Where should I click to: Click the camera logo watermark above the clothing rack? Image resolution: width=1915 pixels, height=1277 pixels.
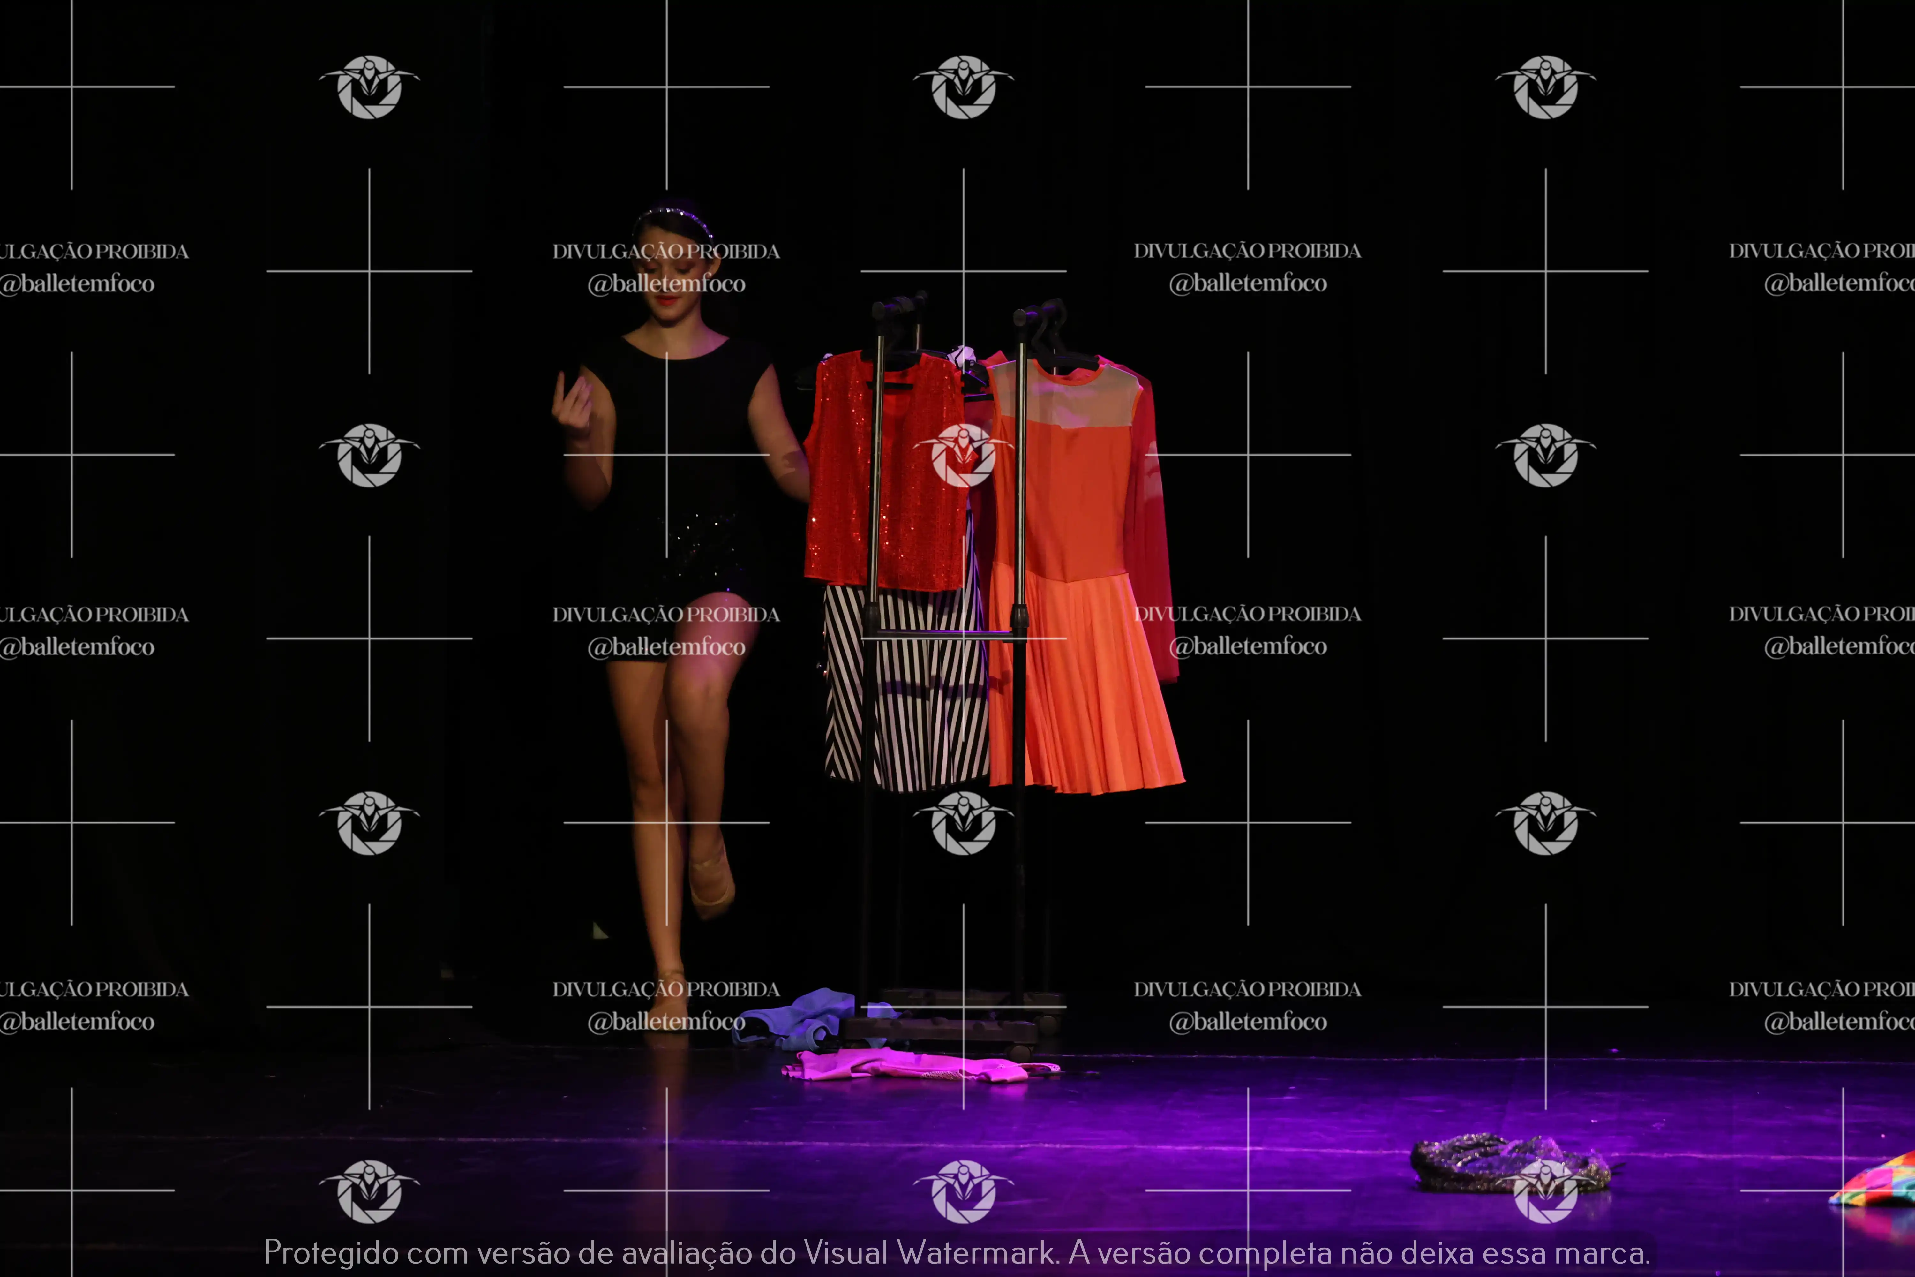tap(963, 87)
